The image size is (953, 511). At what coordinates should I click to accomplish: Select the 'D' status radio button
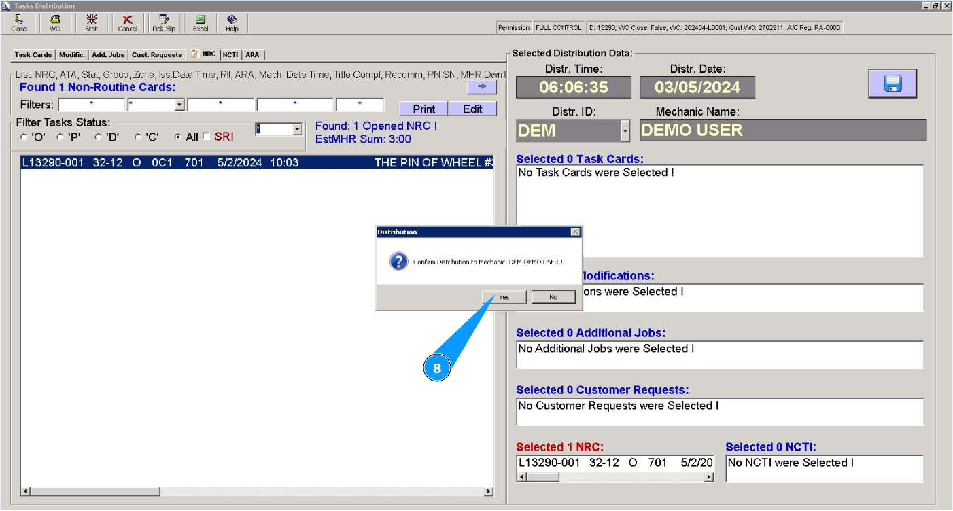click(x=98, y=137)
